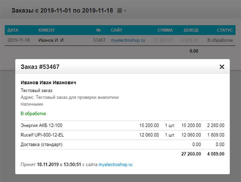Screen dimensions: 241x182
Task: Click the Доставка (стандарт) row
Action: coord(42,144)
